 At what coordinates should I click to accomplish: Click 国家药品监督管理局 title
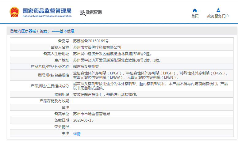(x=47, y=11)
